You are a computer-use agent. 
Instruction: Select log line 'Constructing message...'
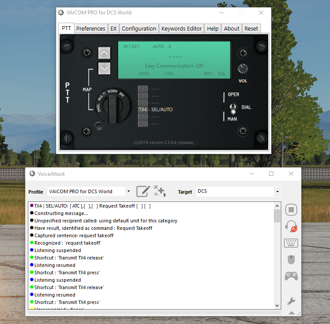coord(61,213)
